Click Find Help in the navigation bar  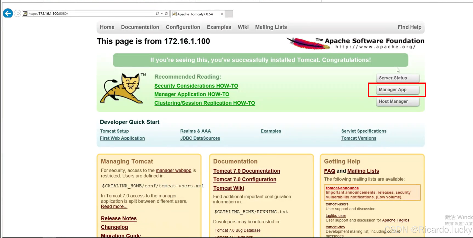tap(409, 27)
